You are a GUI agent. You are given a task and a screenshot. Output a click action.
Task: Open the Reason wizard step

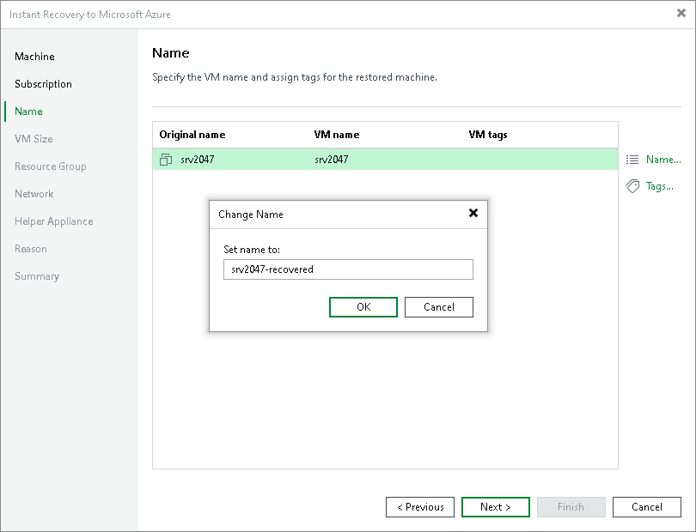[31, 249]
